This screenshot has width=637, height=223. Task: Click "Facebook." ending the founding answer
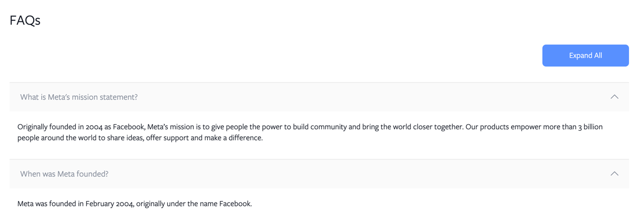[x=236, y=204]
